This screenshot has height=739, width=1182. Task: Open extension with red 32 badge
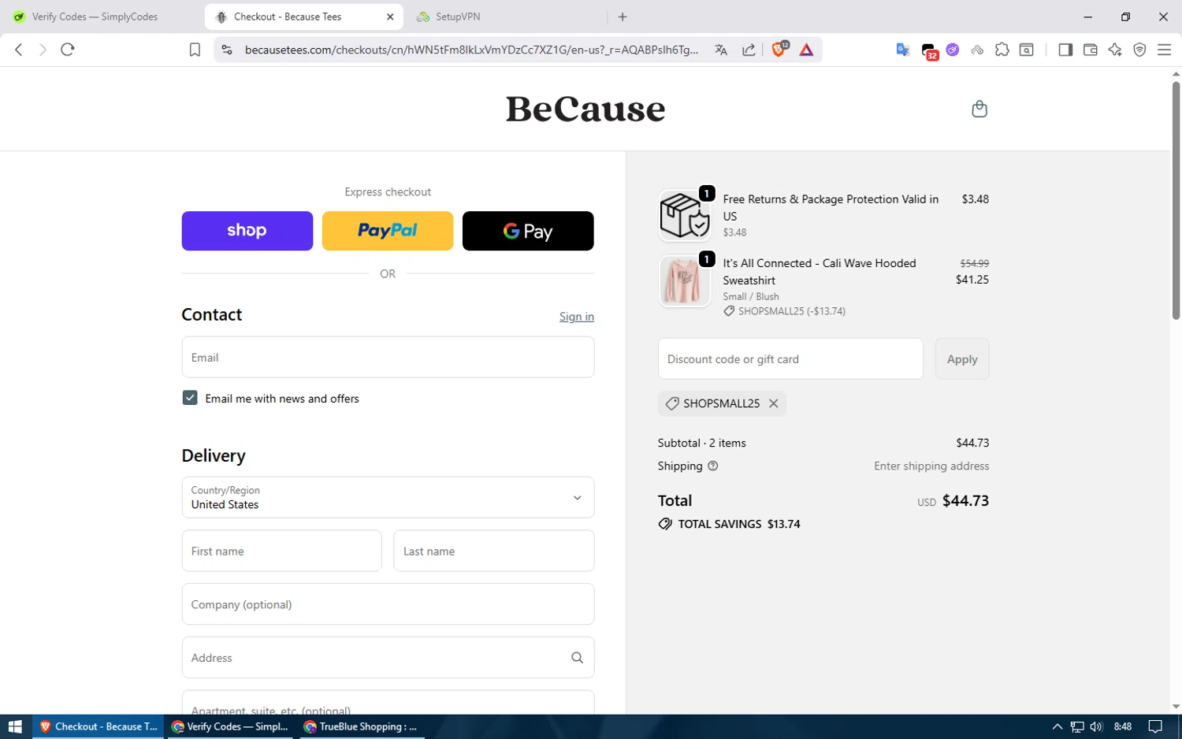929,51
